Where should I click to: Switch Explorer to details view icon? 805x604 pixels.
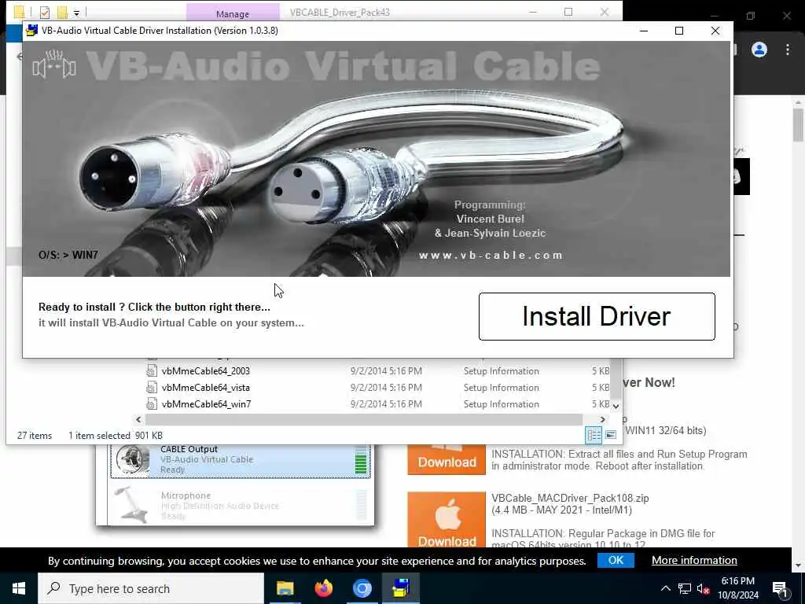tap(594, 435)
